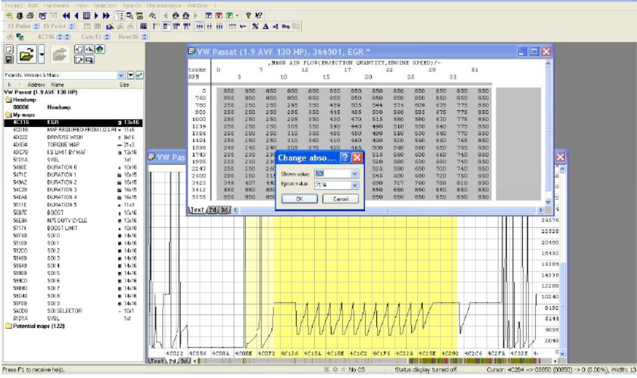This screenshot has width=637, height=378.
Task: Go to next map with right arrow
Action: coord(97,16)
